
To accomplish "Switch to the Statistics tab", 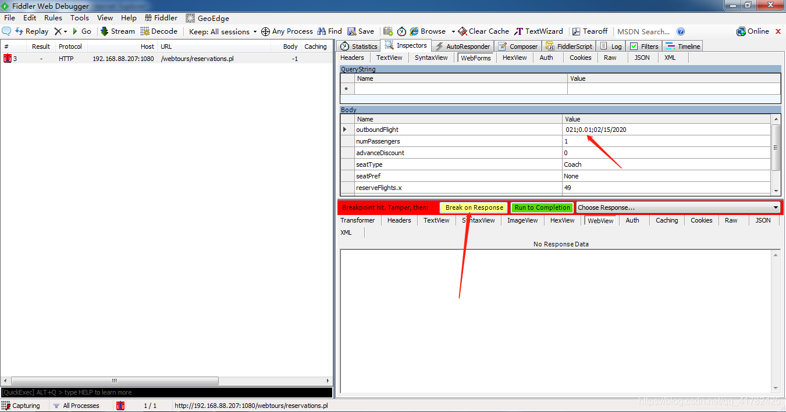I will [359, 46].
